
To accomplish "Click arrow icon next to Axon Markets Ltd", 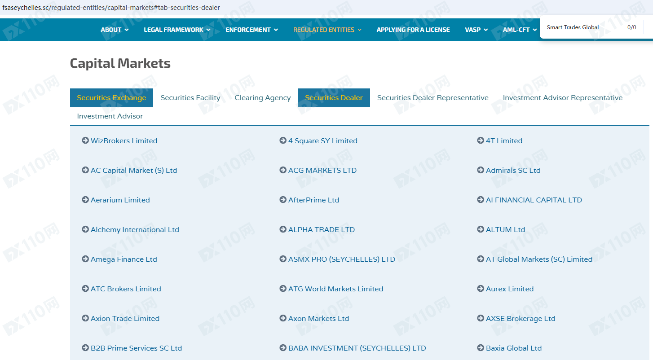I will click(x=283, y=318).
